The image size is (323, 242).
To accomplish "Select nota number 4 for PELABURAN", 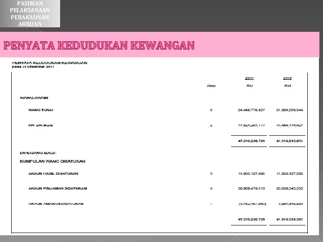I will 211,125.
